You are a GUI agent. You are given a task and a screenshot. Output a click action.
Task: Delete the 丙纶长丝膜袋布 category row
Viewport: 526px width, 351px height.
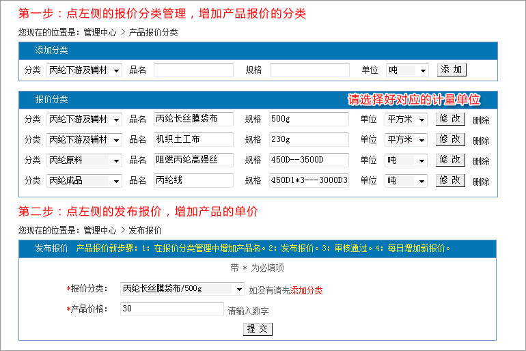[481, 120]
